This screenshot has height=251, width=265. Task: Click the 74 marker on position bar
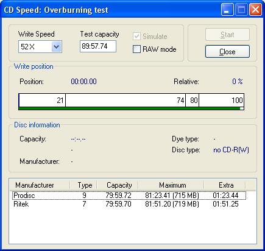(180, 101)
